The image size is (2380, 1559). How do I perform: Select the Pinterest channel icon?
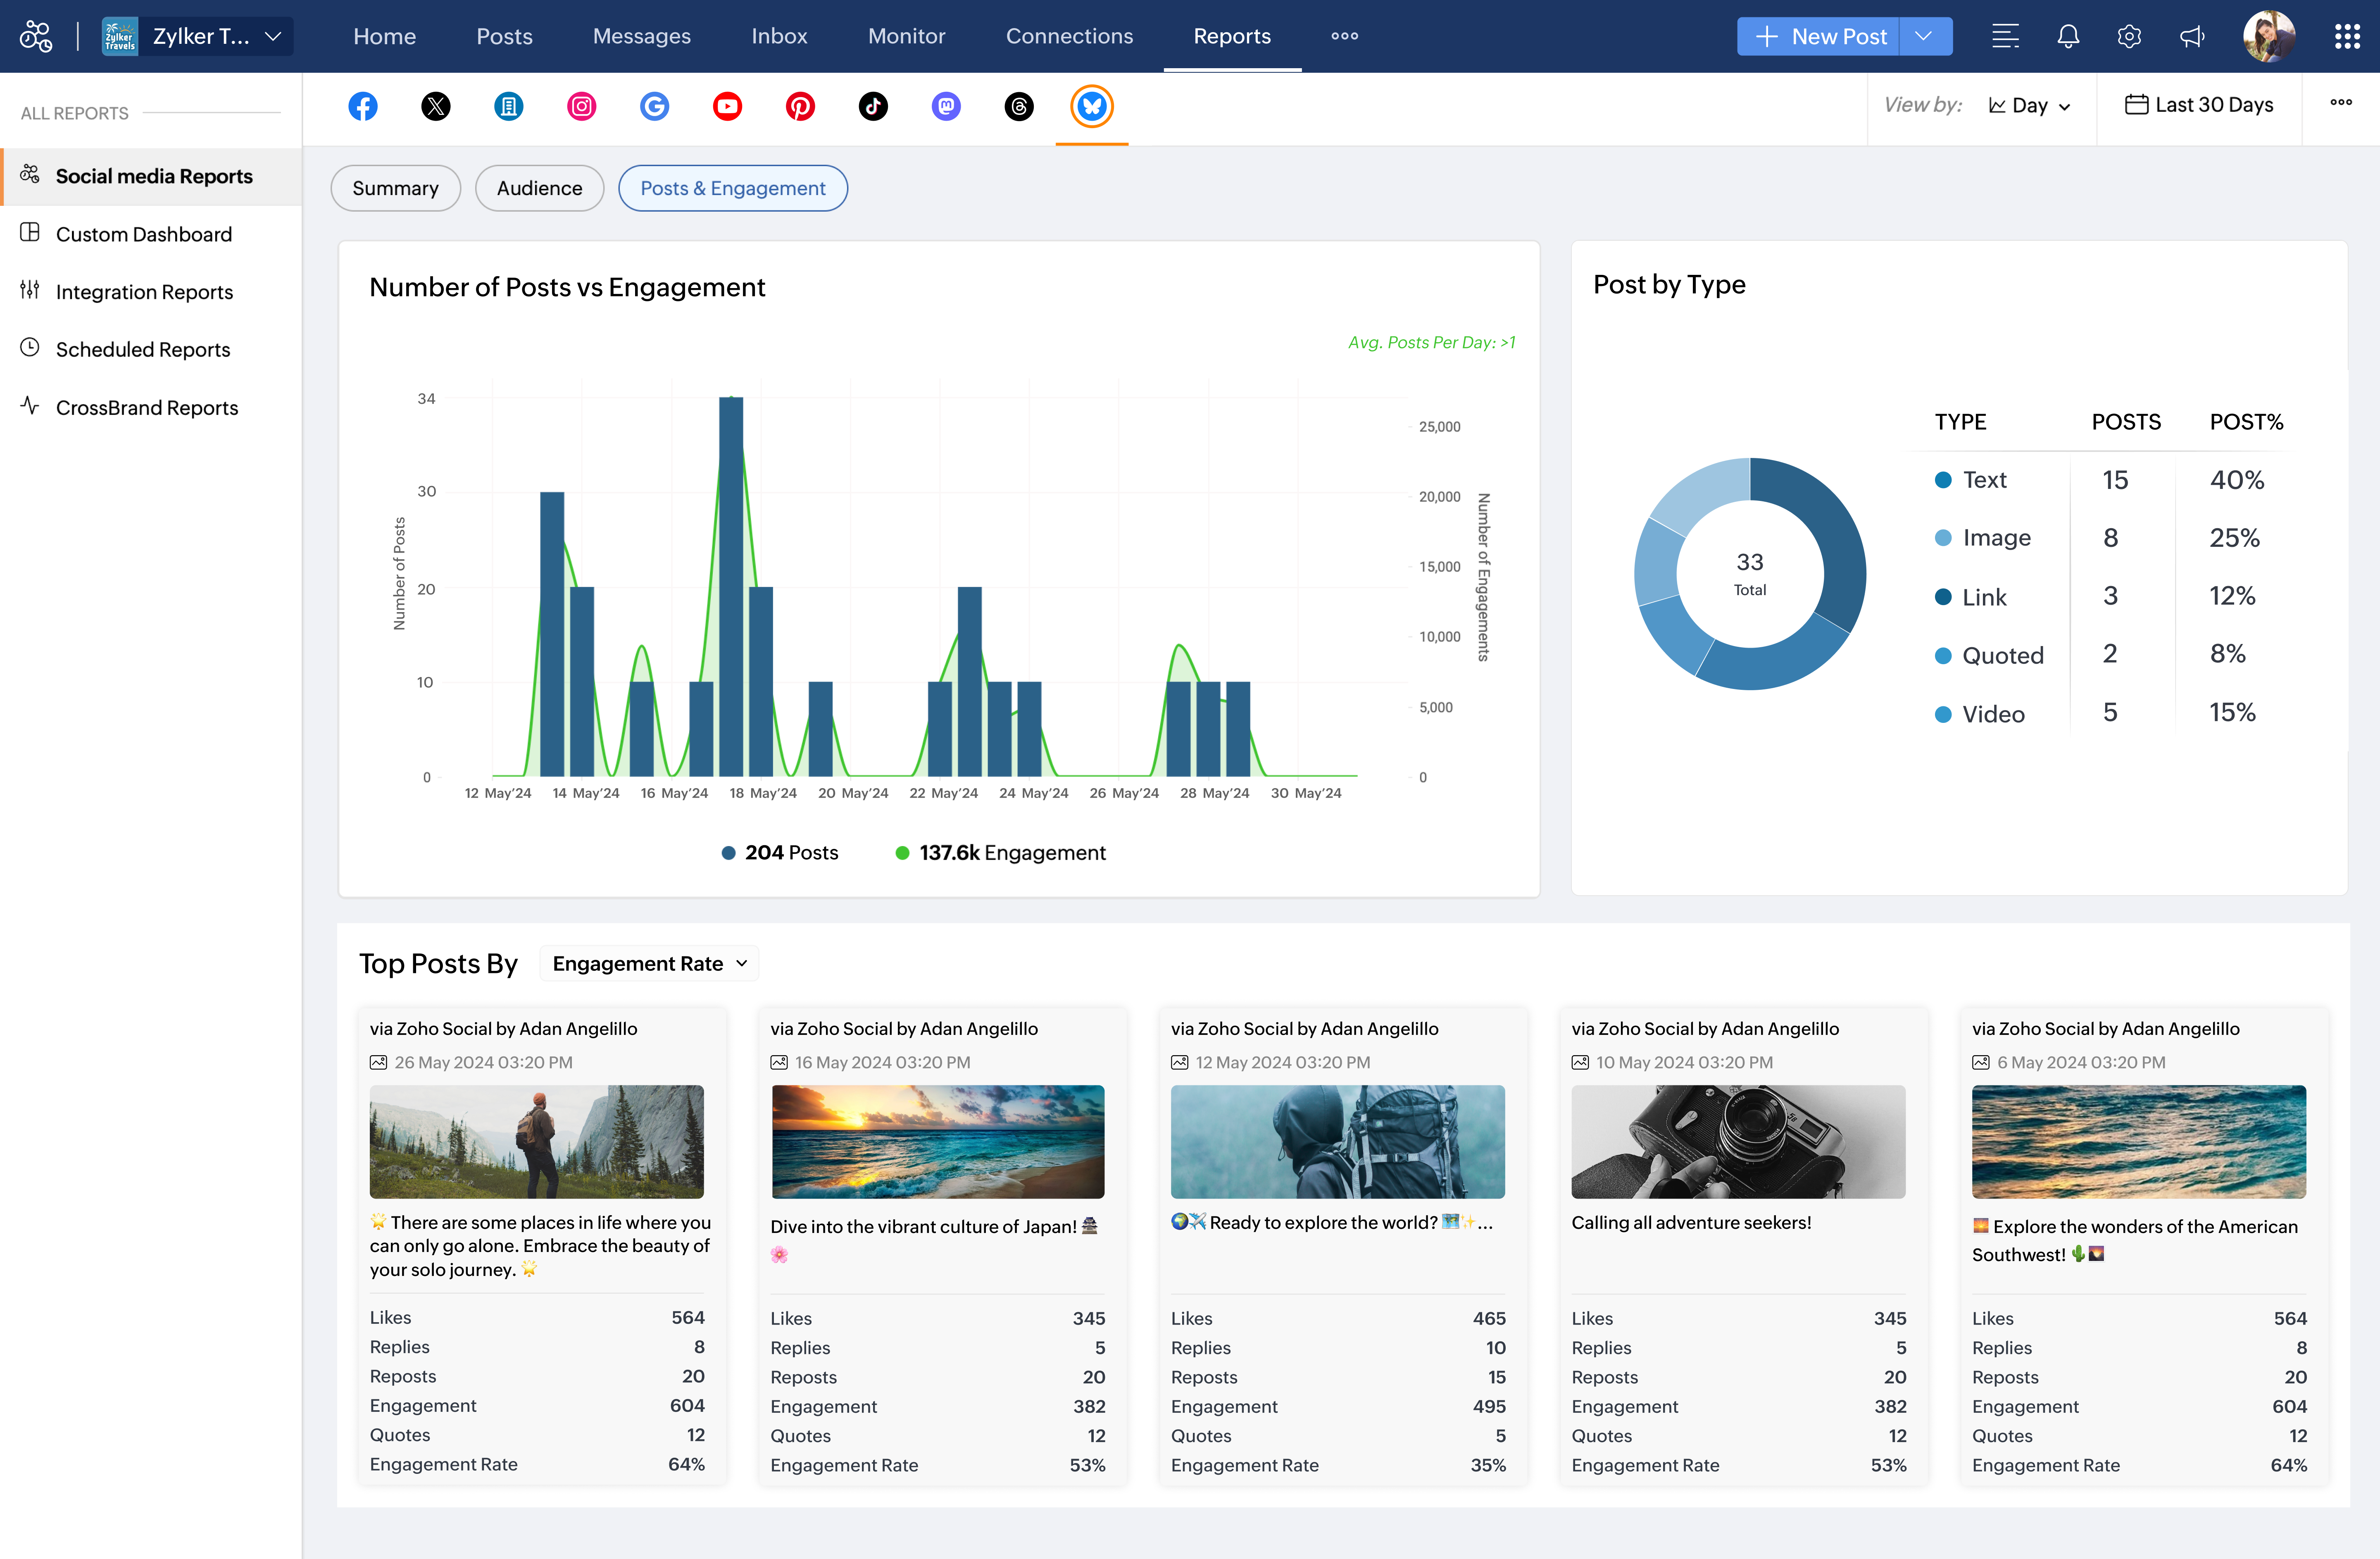click(800, 106)
